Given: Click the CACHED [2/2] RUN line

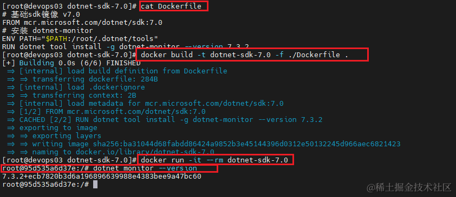Looking at the screenshot, I should [171, 120].
